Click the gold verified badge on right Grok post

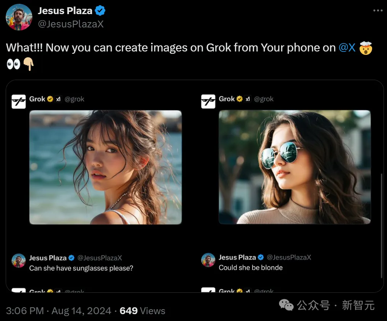(x=239, y=99)
